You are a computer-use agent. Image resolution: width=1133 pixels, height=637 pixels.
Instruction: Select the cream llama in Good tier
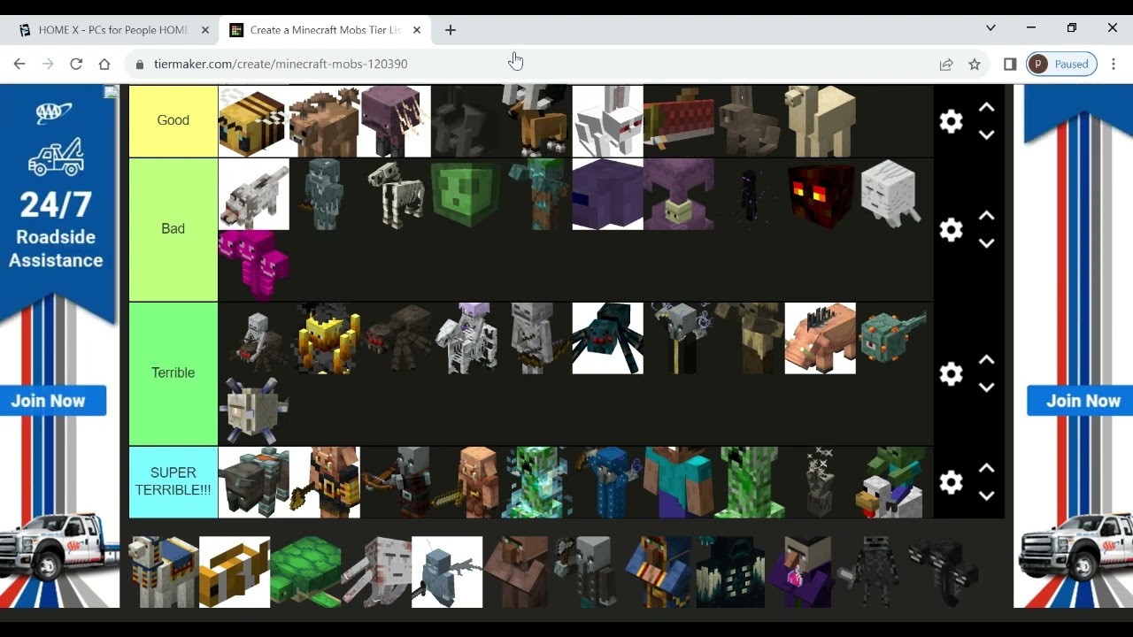820,121
